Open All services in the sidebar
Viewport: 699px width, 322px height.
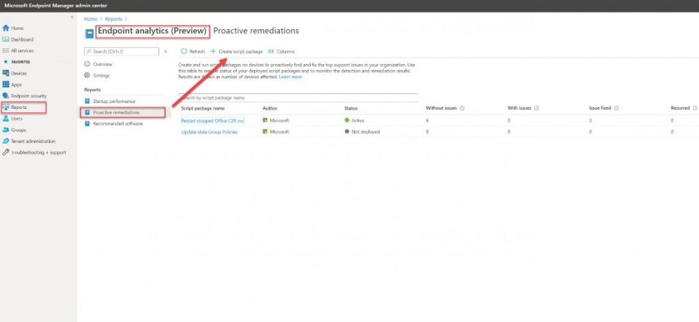(18, 50)
